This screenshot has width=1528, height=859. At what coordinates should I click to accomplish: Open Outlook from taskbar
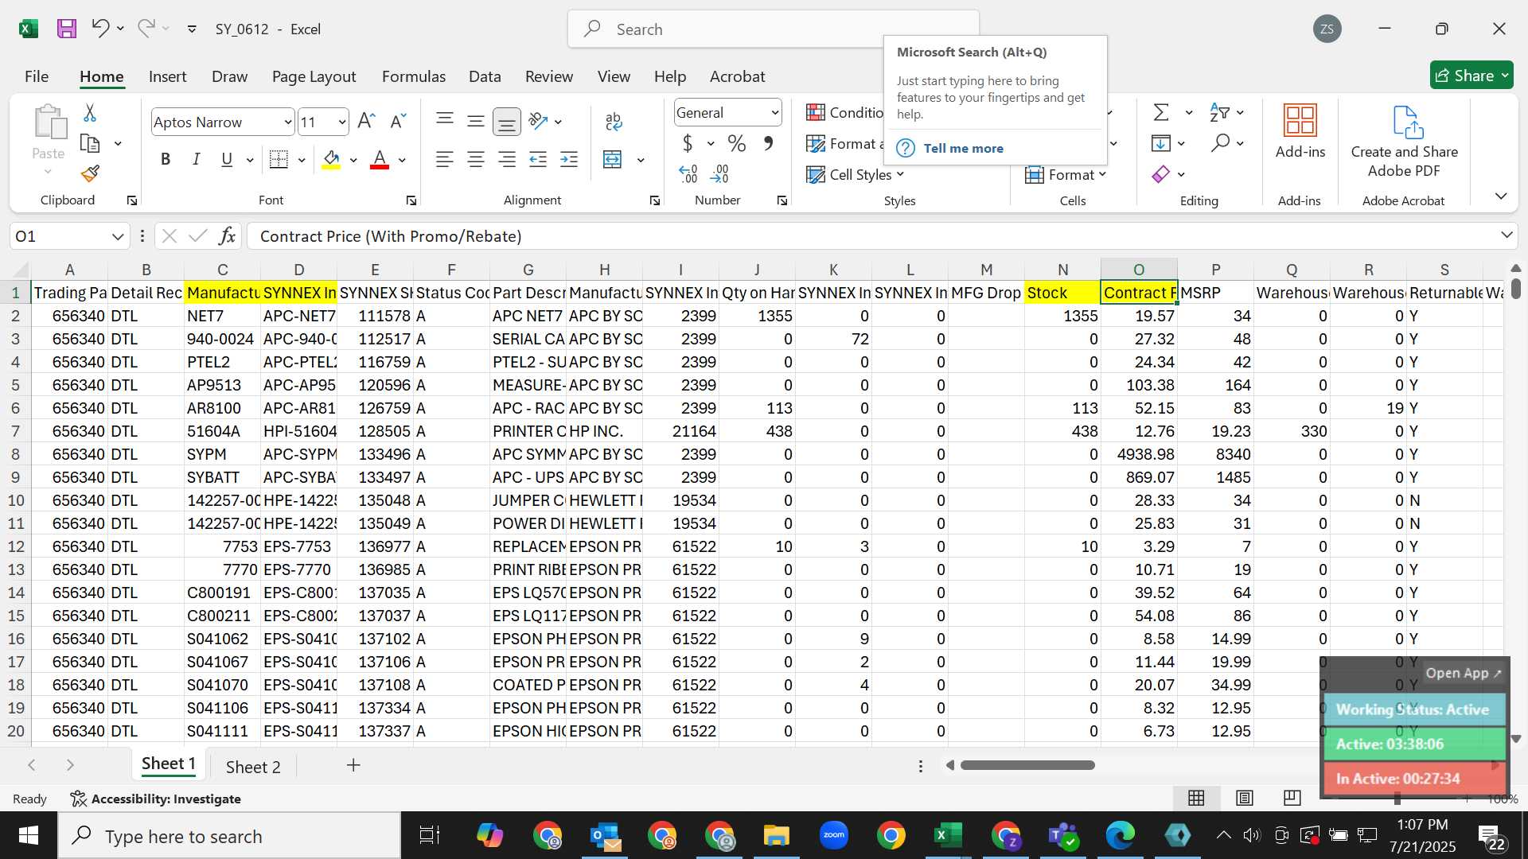tap(606, 835)
